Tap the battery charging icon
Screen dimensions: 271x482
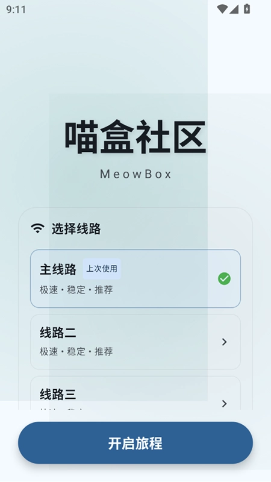(x=247, y=8)
